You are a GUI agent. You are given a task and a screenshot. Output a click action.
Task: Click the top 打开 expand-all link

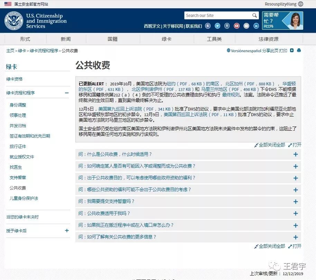click(295, 145)
